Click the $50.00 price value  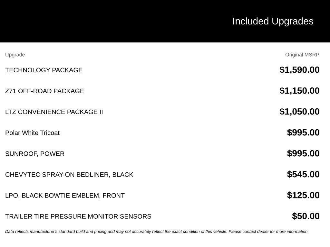(x=306, y=216)
